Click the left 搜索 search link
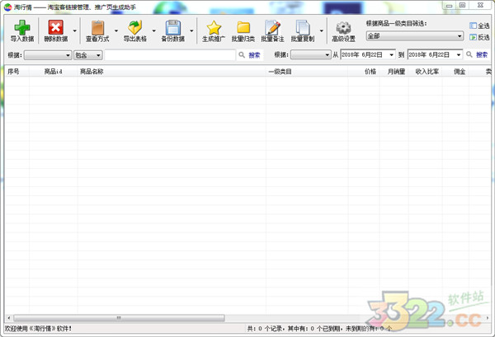 pos(254,55)
